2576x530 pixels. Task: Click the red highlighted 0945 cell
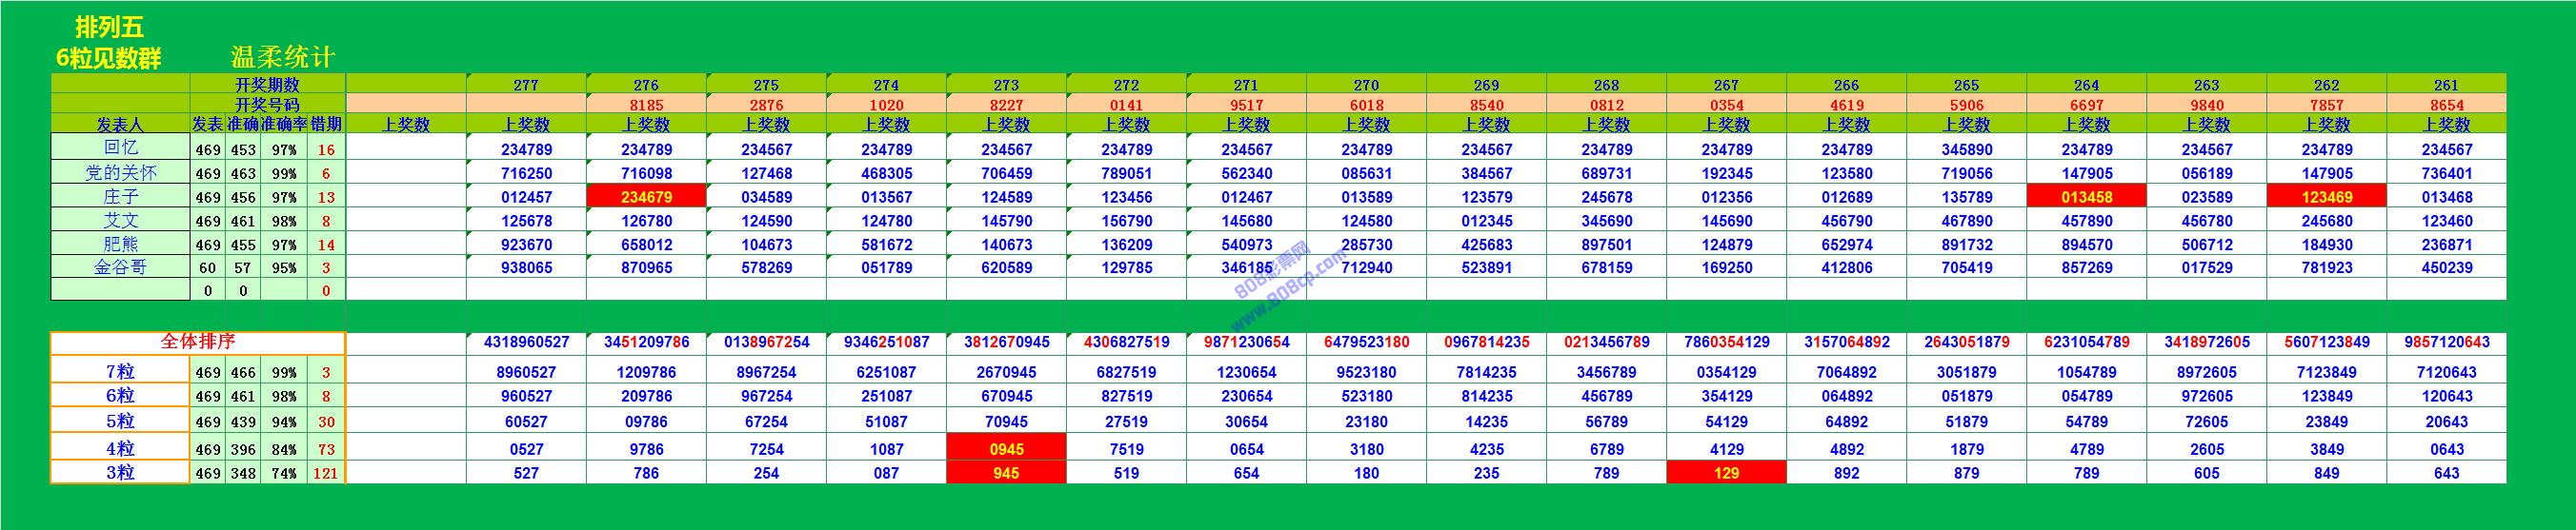click(x=1006, y=449)
